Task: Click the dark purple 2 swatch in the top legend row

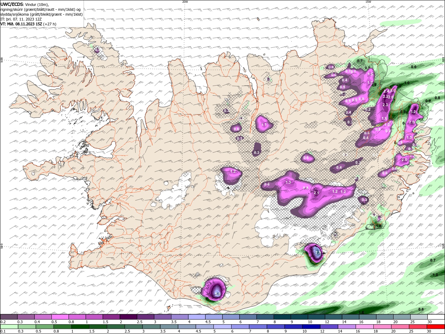Action: tap(128, 317)
